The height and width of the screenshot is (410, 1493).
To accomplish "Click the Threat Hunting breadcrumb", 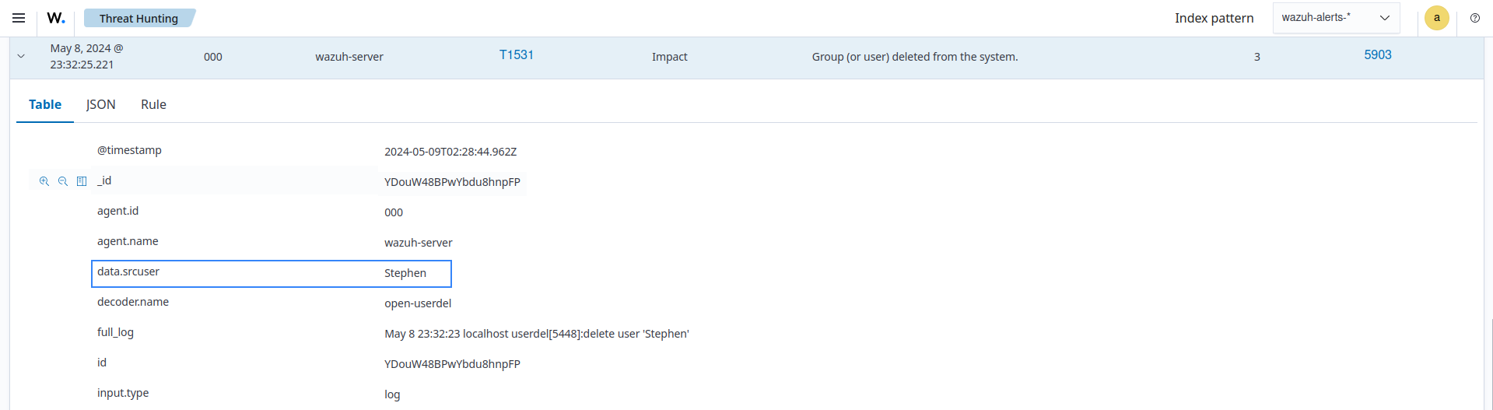I will click(138, 18).
